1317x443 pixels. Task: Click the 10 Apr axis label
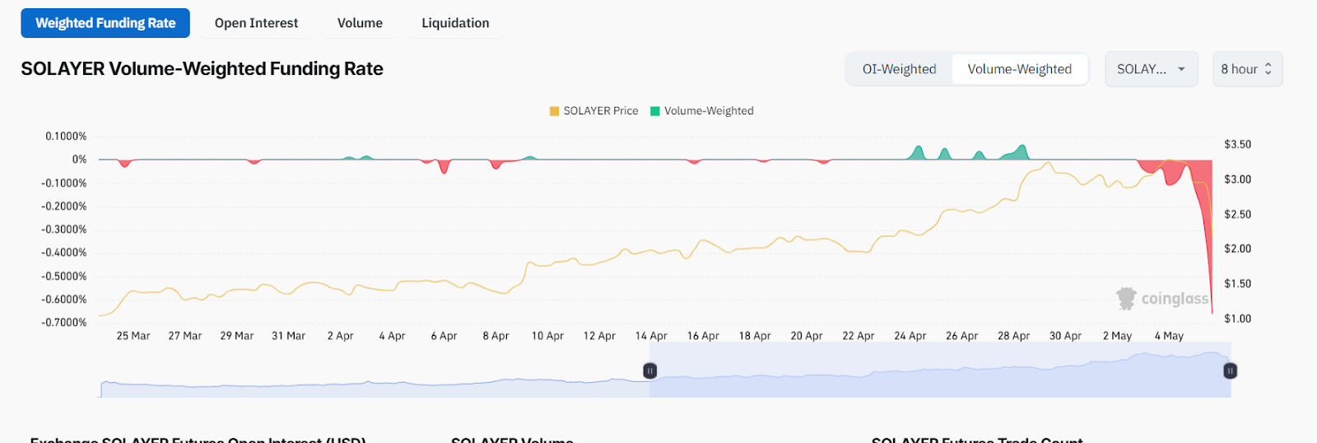coord(547,336)
